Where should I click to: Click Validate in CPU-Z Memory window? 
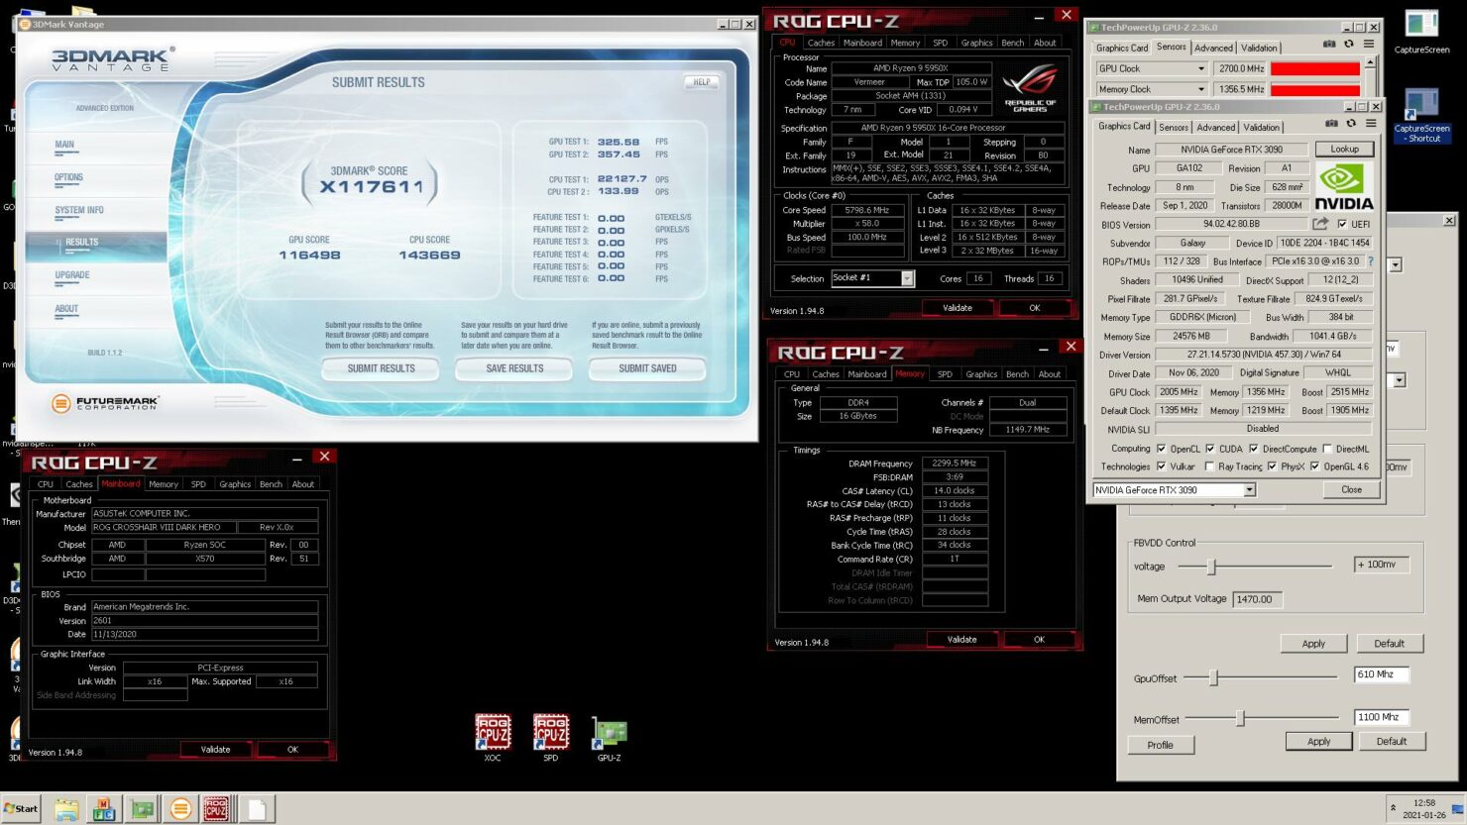pos(961,640)
